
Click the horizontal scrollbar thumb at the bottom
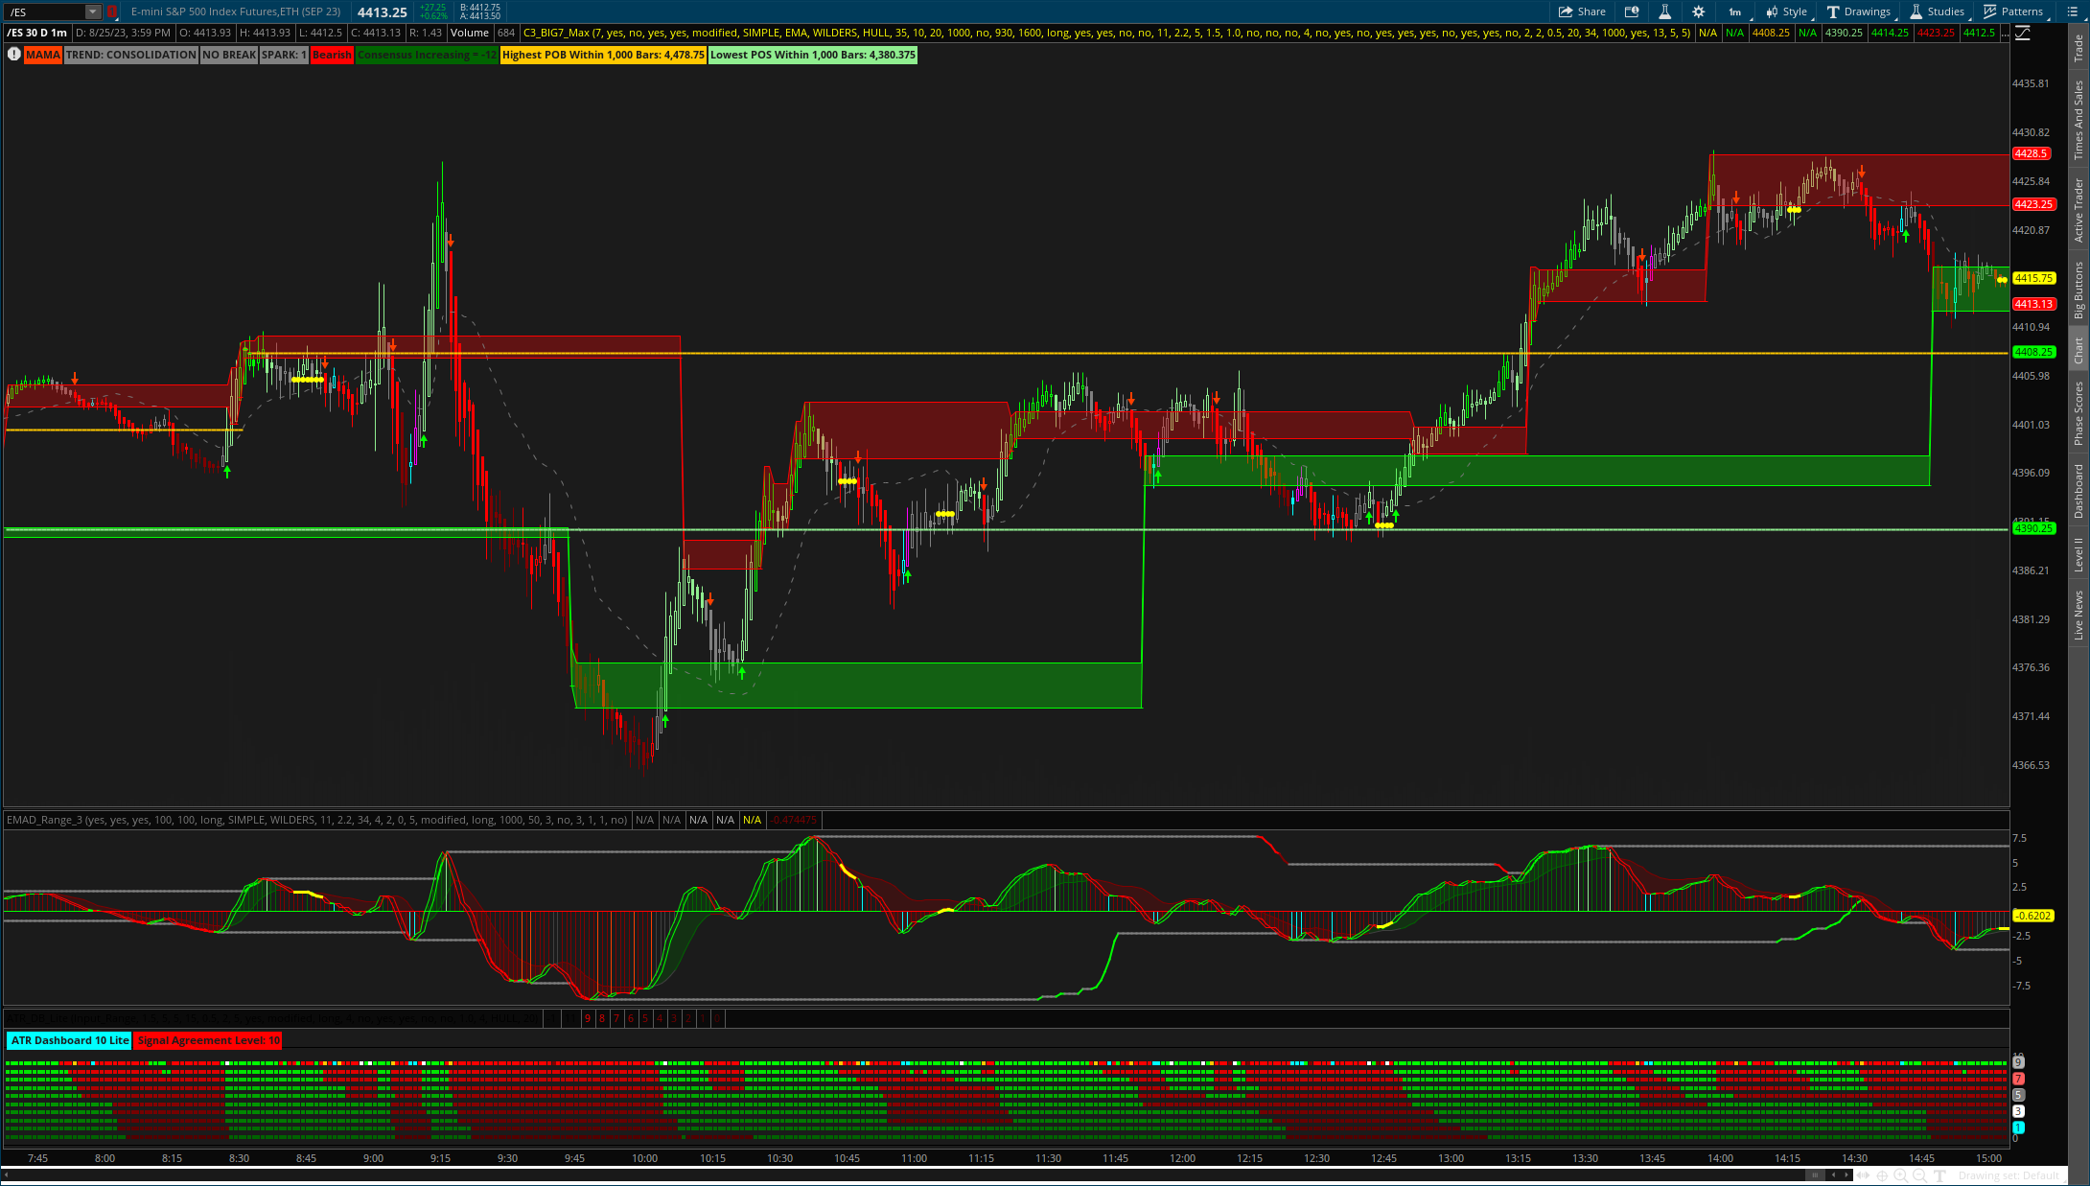pyautogui.click(x=1815, y=1175)
